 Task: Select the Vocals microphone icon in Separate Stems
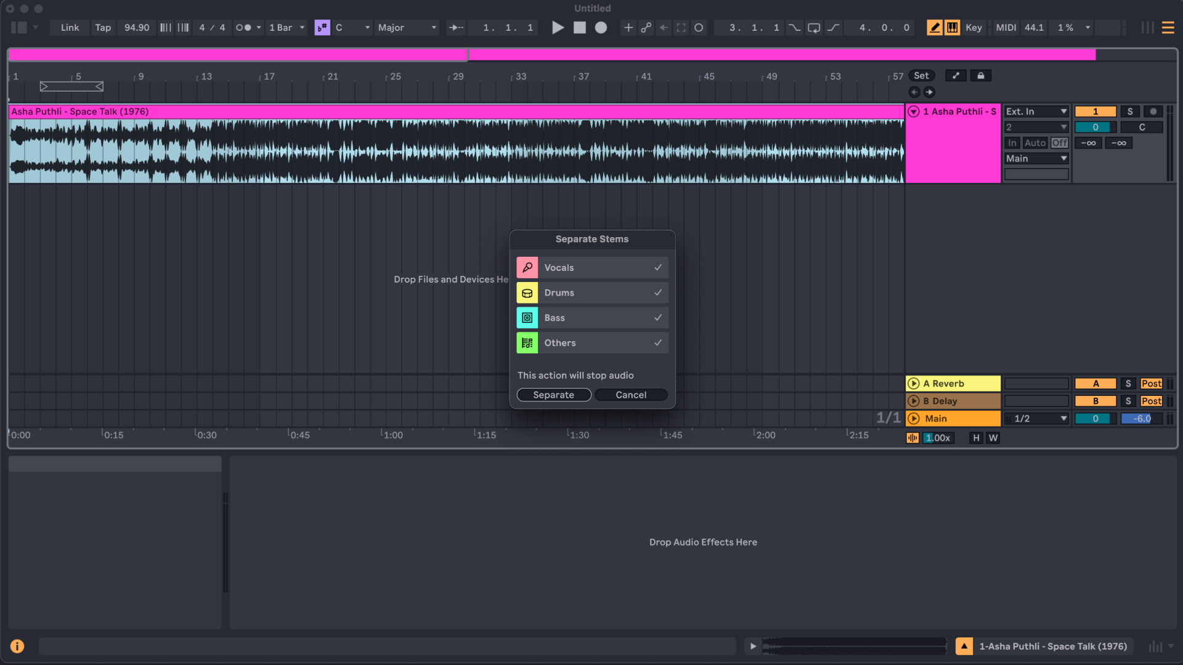(x=527, y=267)
